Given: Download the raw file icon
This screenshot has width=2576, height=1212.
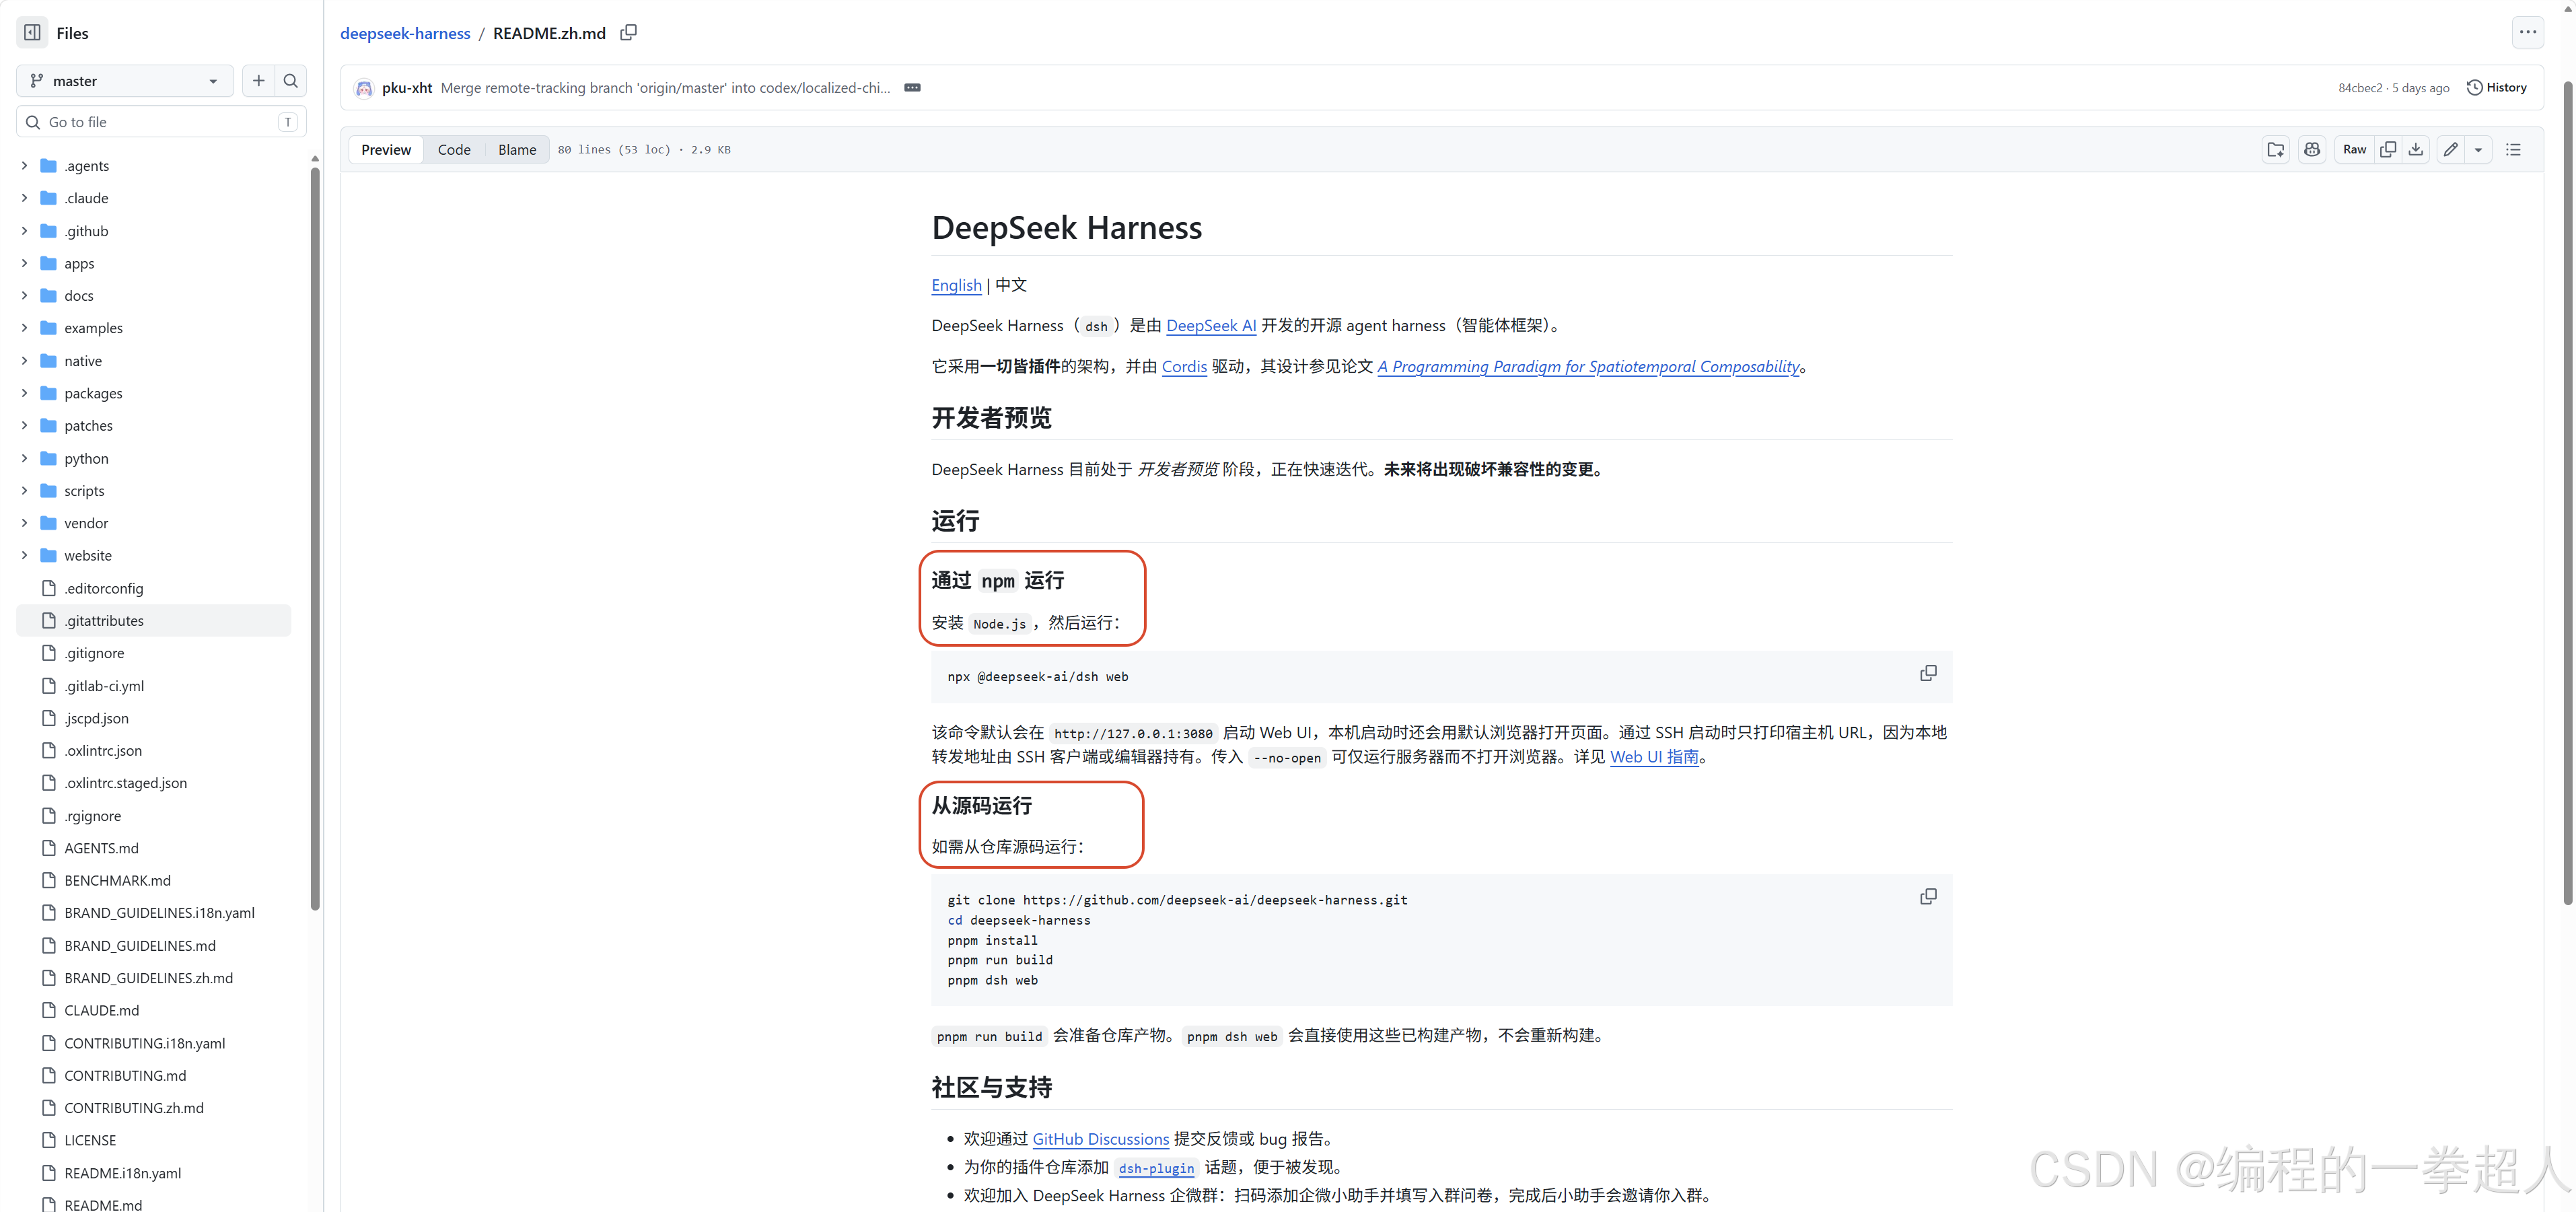Looking at the screenshot, I should (x=2416, y=150).
